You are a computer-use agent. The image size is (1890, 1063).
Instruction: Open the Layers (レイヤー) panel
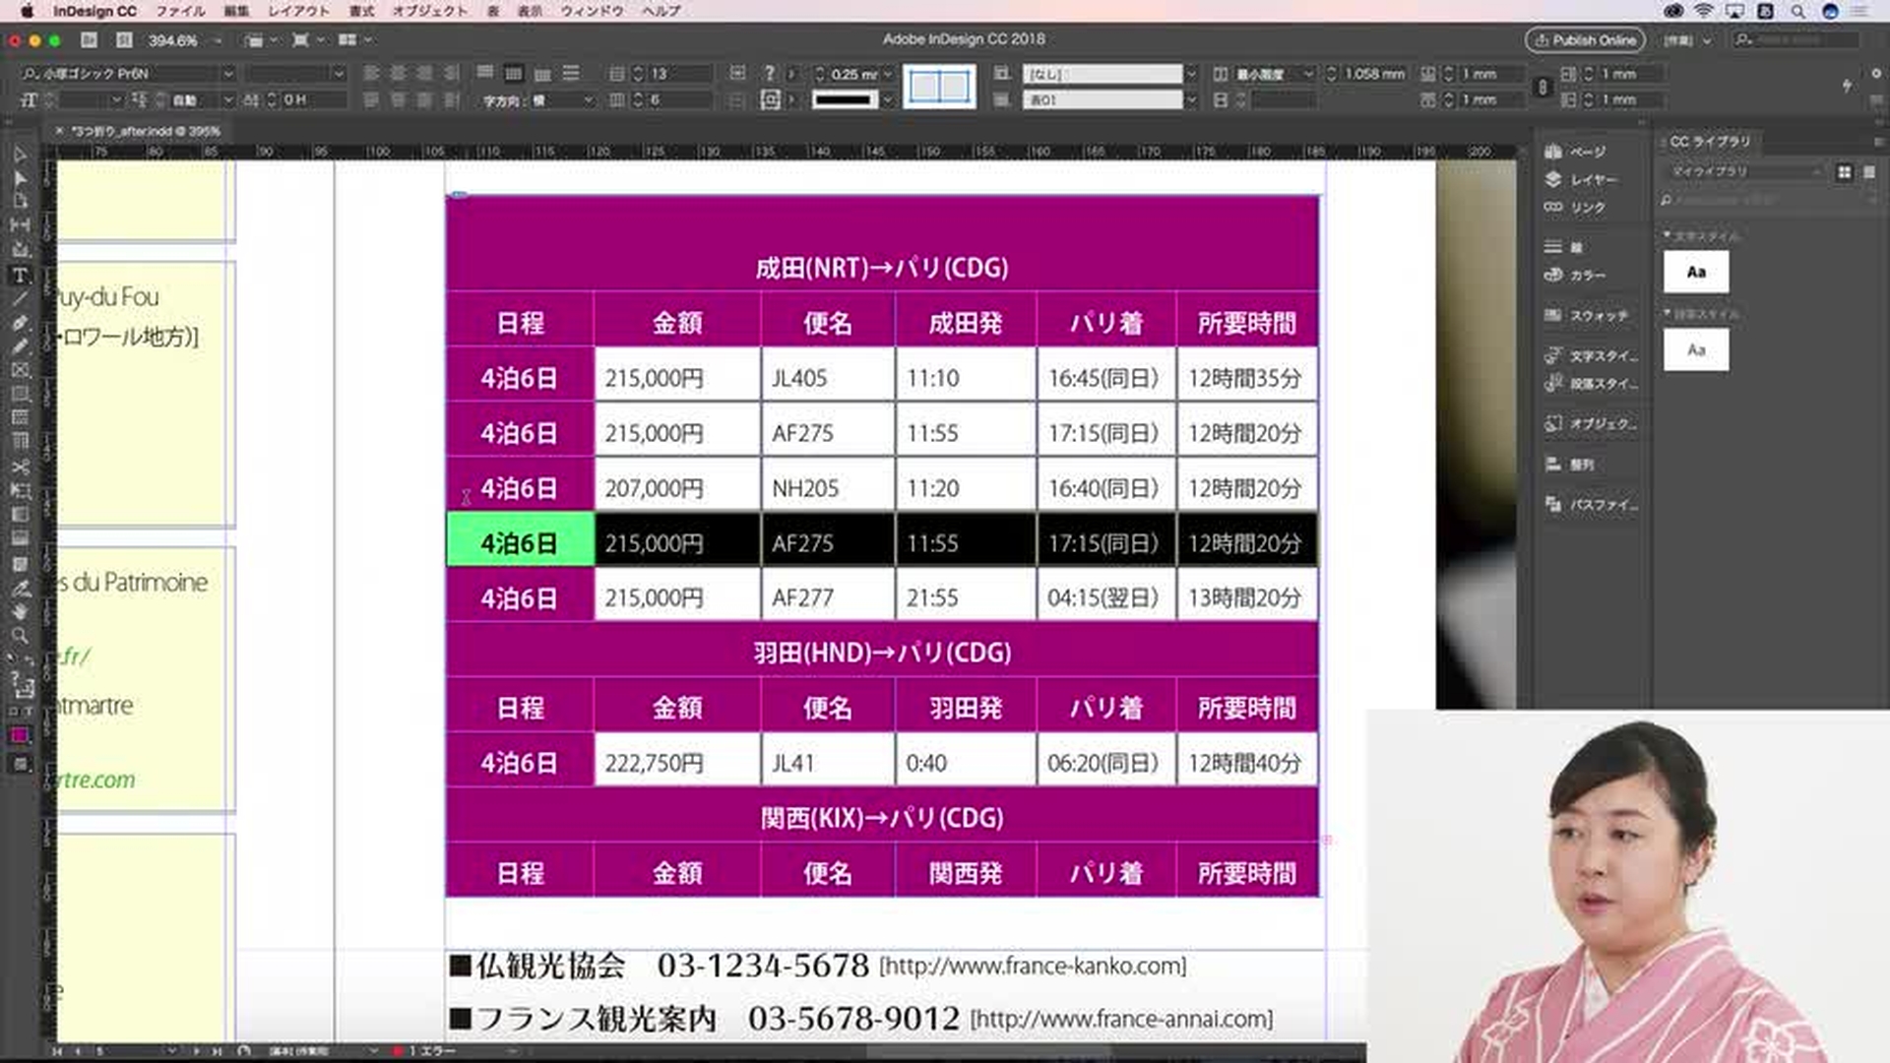(1591, 180)
